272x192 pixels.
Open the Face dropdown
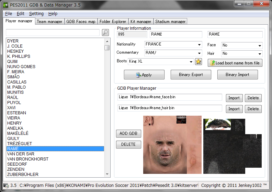(x=260, y=45)
